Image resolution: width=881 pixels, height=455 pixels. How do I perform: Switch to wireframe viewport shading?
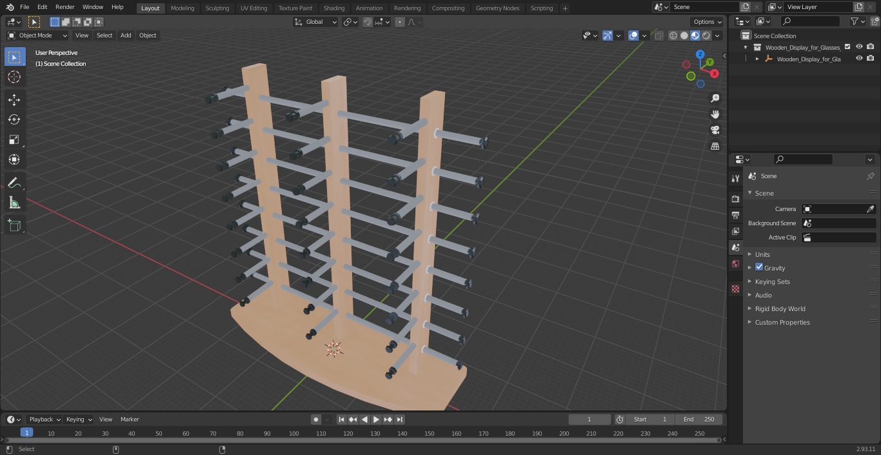coord(673,35)
